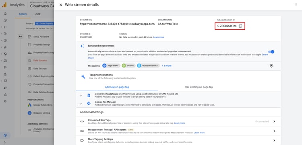Viewport: 302px width, 145px height.
Task: Click the Property User Management people icon
Action: tap(29, 53)
